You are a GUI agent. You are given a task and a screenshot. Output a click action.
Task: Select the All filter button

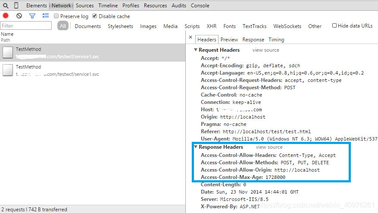tap(63, 26)
